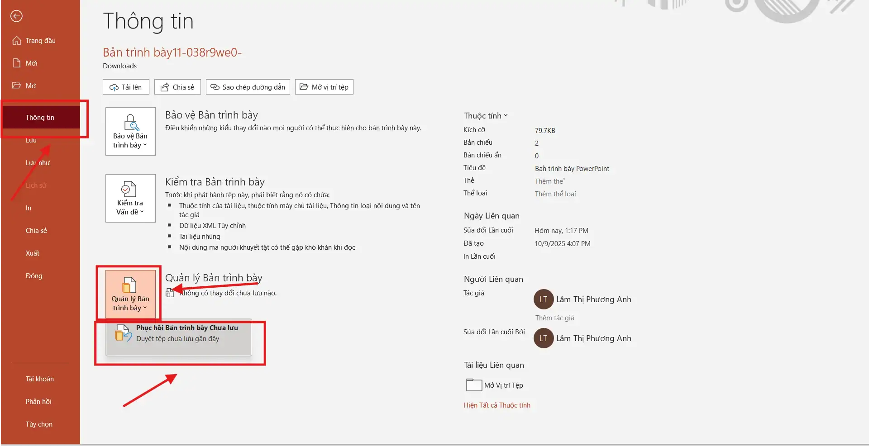Click the Thêm thẻ tag field
Viewport: 869px width, 446px height.
point(549,181)
